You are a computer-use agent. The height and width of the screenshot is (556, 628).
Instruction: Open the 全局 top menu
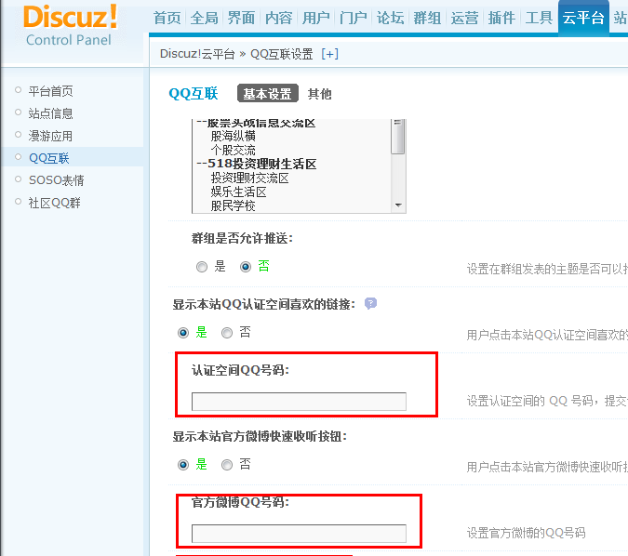click(205, 18)
